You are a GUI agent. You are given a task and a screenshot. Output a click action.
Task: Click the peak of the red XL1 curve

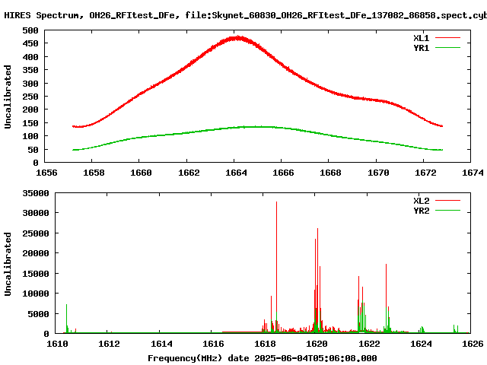tap(237, 39)
